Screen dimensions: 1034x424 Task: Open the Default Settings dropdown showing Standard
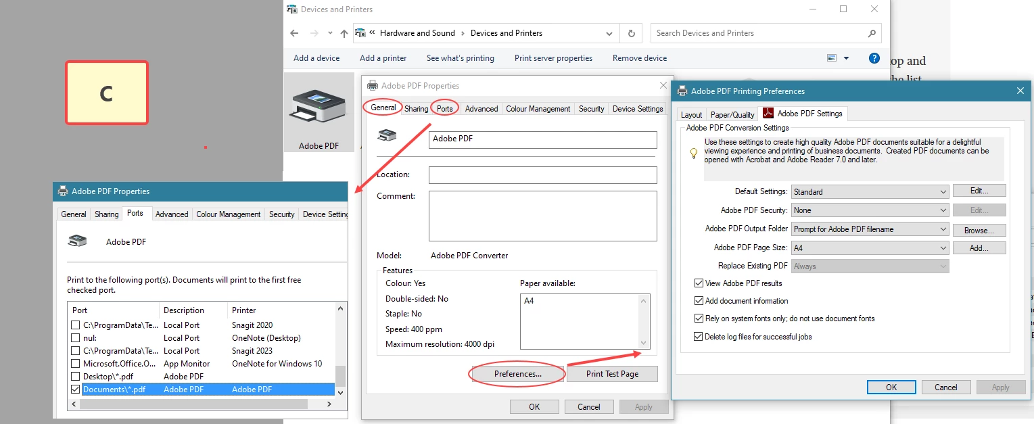(x=870, y=192)
